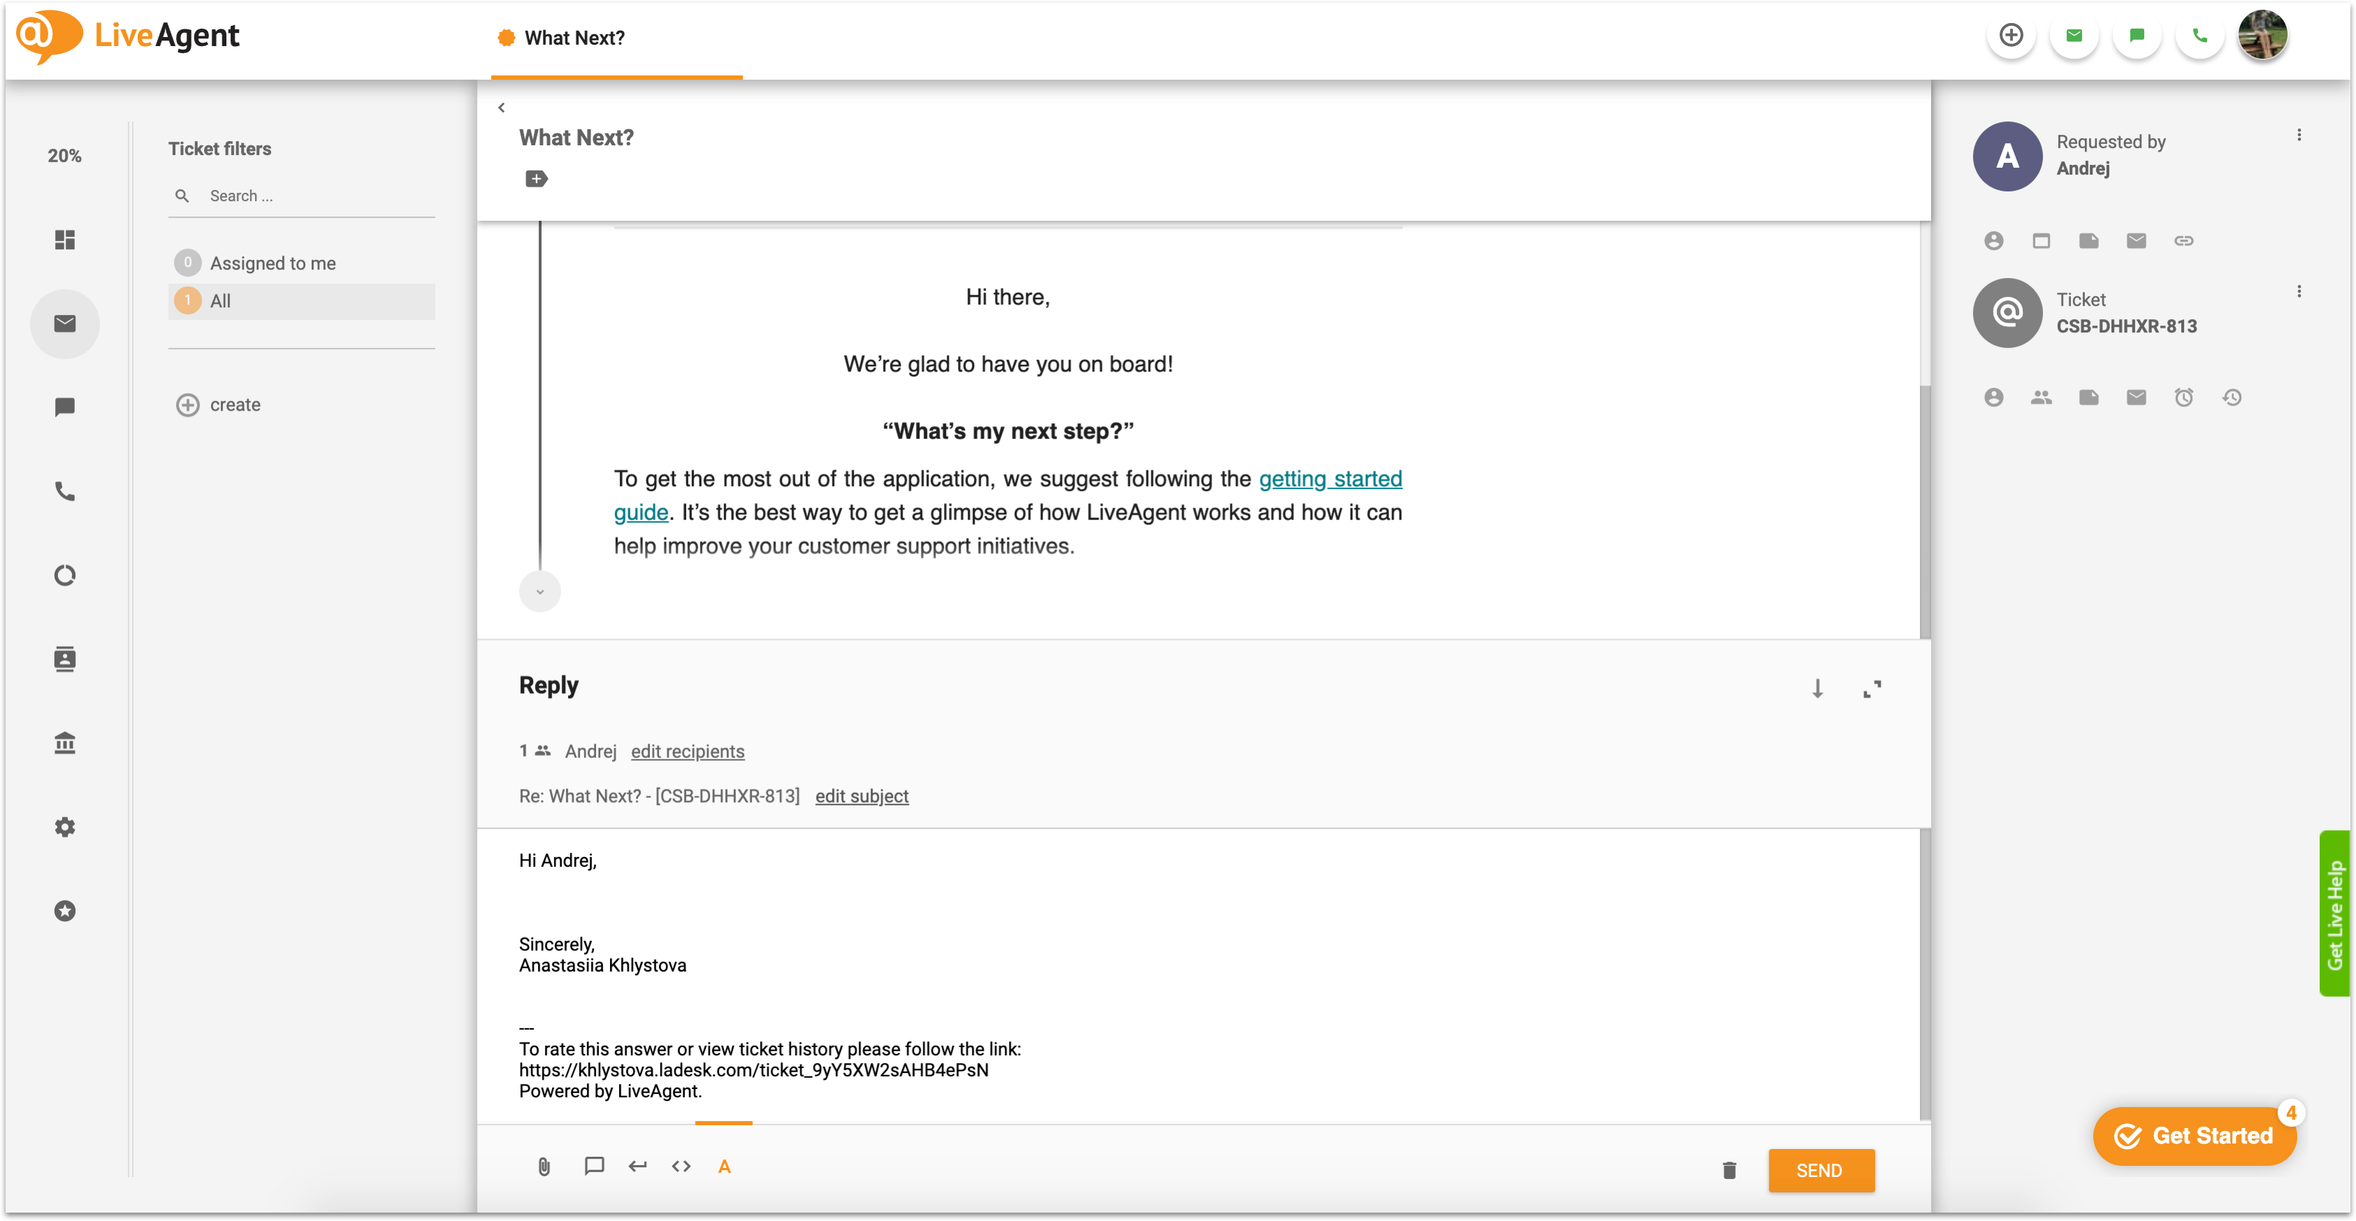Insert predefined answer chat-bubble icon
Image resolution: width=2356 pixels, height=1221 pixels.
pyautogui.click(x=594, y=1166)
